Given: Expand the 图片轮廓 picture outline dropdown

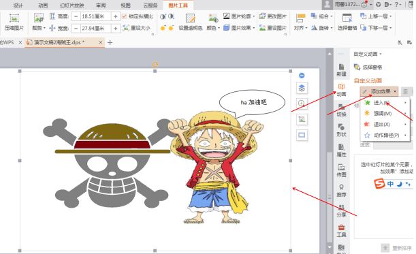Looking at the screenshot, I should [254, 16].
